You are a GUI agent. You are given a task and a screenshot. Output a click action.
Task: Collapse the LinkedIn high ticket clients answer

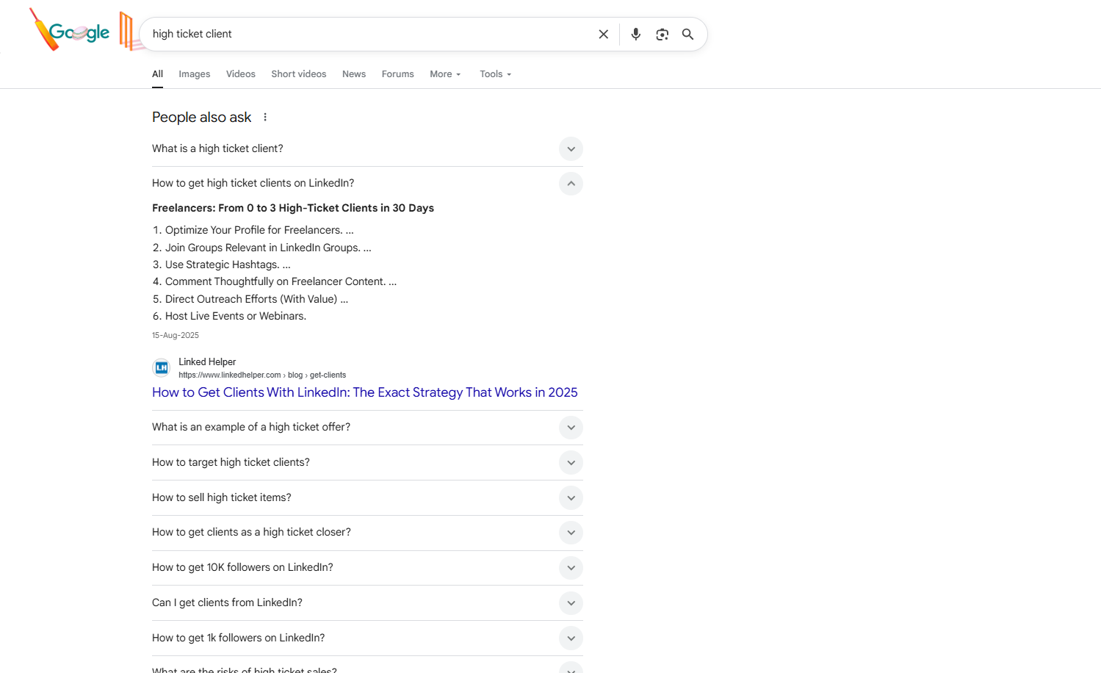click(x=571, y=184)
